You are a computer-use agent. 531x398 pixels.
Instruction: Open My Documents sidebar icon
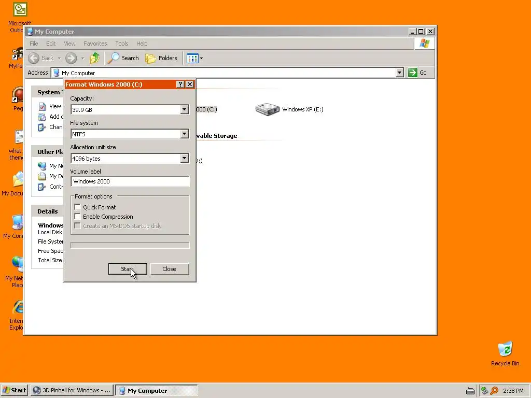42,176
